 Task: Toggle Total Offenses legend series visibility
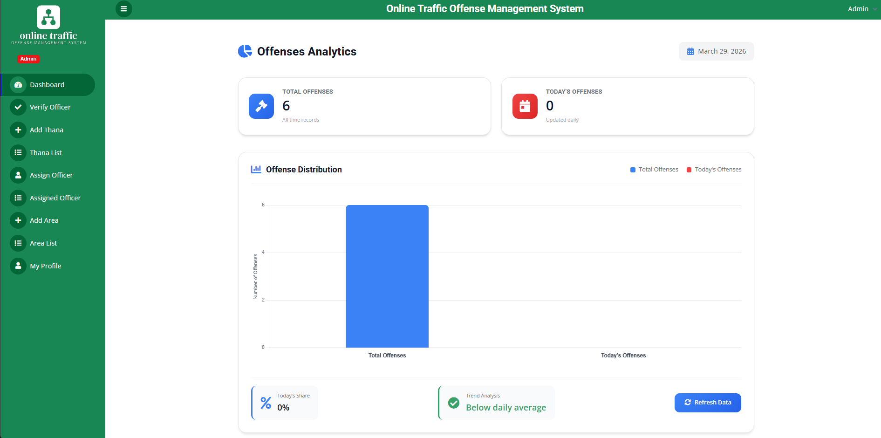pyautogui.click(x=654, y=170)
